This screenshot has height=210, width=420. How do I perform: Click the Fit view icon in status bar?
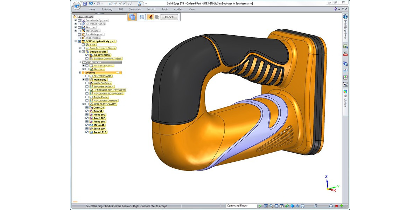[x=276, y=206]
